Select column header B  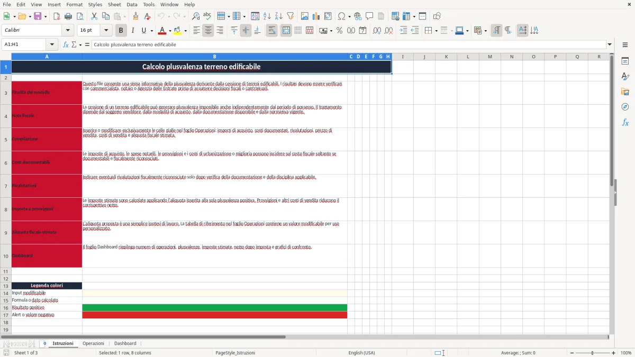(214, 57)
